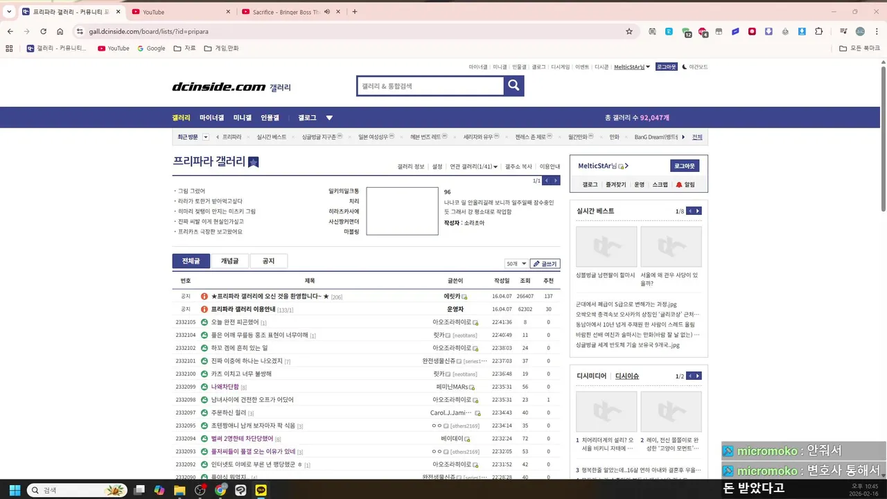Open KakaoTalk from the taskbar

(x=261, y=490)
